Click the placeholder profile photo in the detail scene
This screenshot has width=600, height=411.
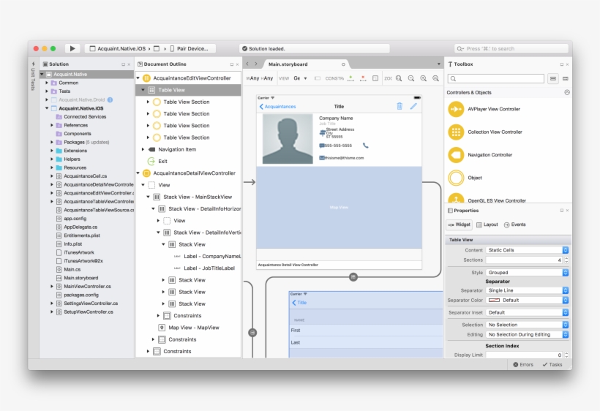point(288,139)
